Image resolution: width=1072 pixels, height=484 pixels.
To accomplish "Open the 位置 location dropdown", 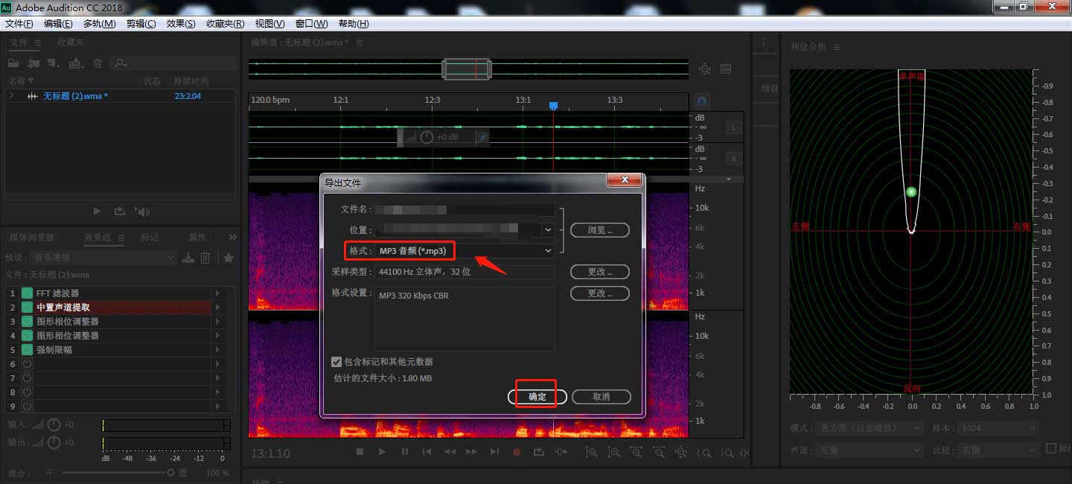I will coord(549,229).
